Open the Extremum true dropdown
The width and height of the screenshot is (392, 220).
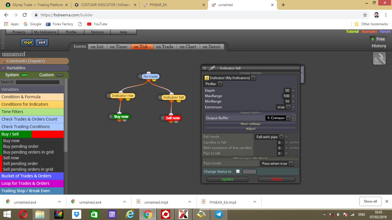(288, 107)
